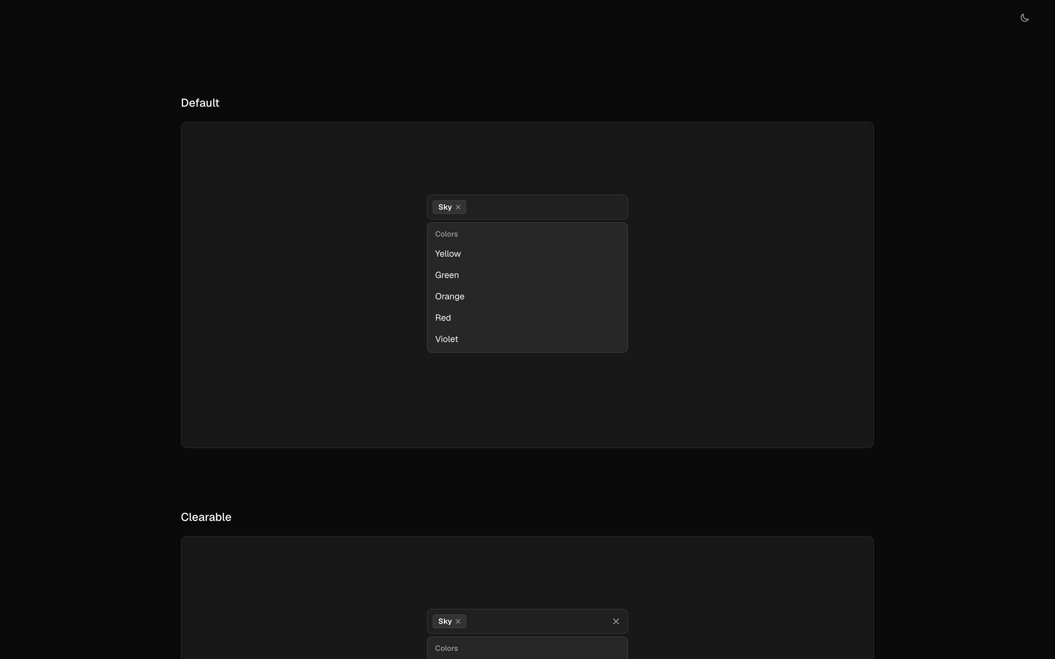The height and width of the screenshot is (659, 1055).
Task: Select Yellow from the Colors list
Action: coord(527,254)
